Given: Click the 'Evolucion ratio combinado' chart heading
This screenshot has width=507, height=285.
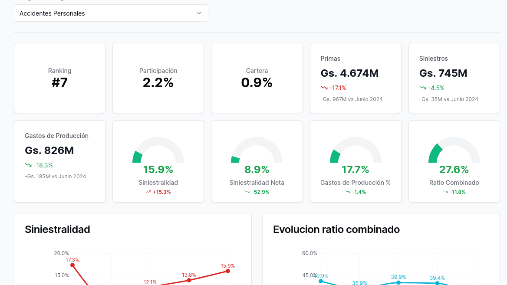Looking at the screenshot, I should point(336,229).
